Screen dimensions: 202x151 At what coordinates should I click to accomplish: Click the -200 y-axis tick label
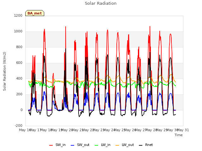[19, 126]
